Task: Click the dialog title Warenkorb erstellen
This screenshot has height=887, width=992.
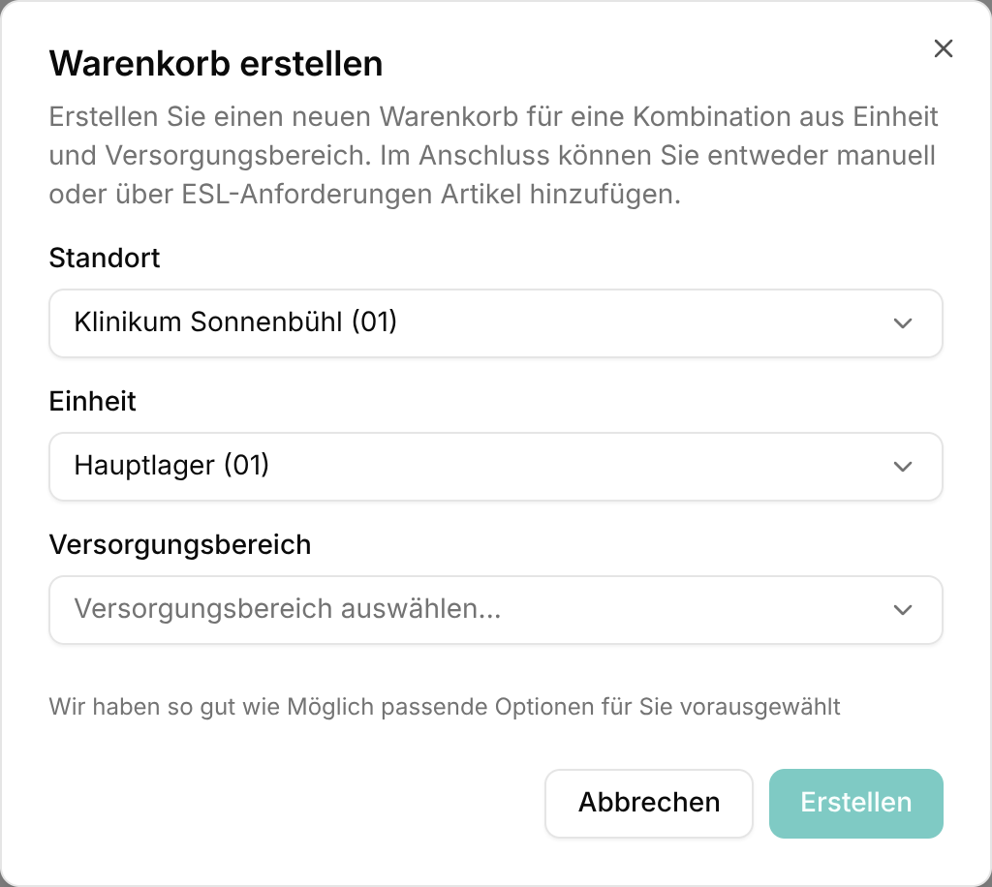Action: coord(215,64)
